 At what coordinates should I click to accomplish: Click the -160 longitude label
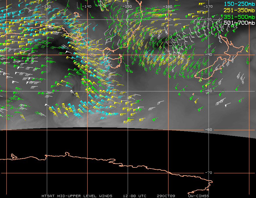168,6
